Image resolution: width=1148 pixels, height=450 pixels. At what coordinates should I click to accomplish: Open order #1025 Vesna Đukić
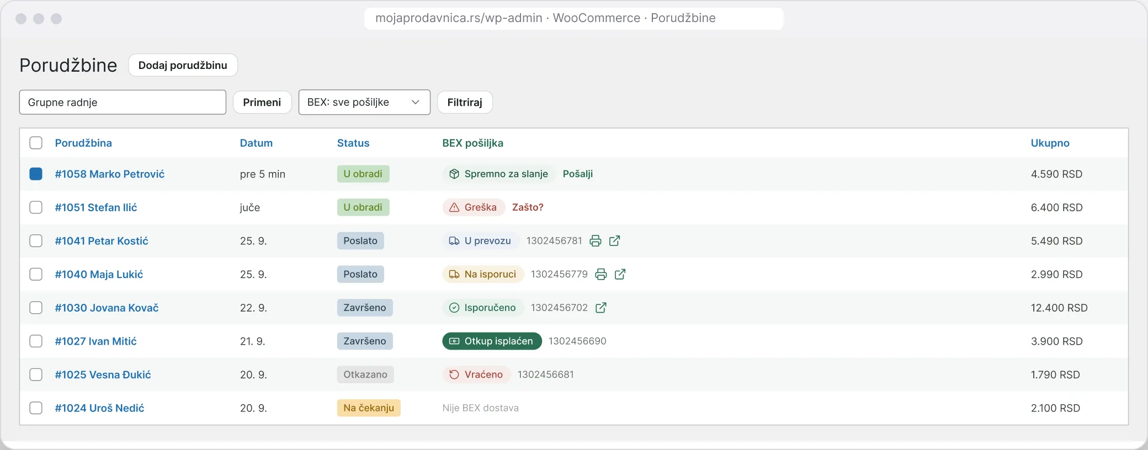pos(103,374)
